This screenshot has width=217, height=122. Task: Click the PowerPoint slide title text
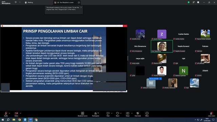(55, 31)
